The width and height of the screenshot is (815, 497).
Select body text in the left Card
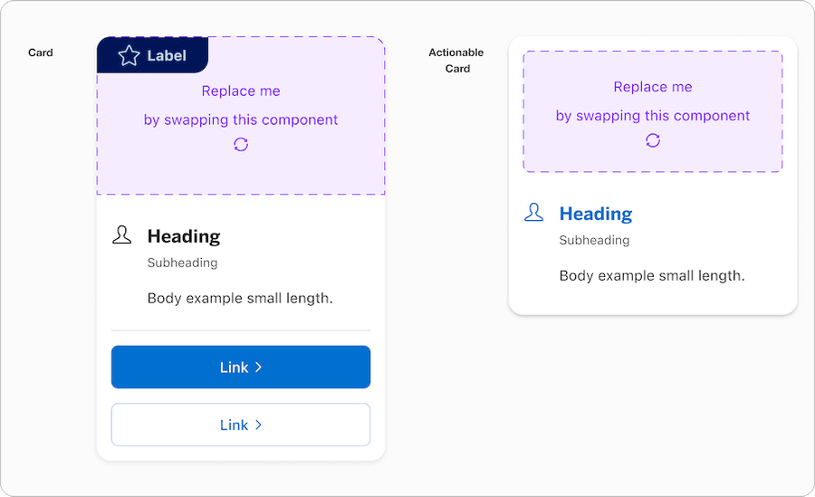click(240, 298)
